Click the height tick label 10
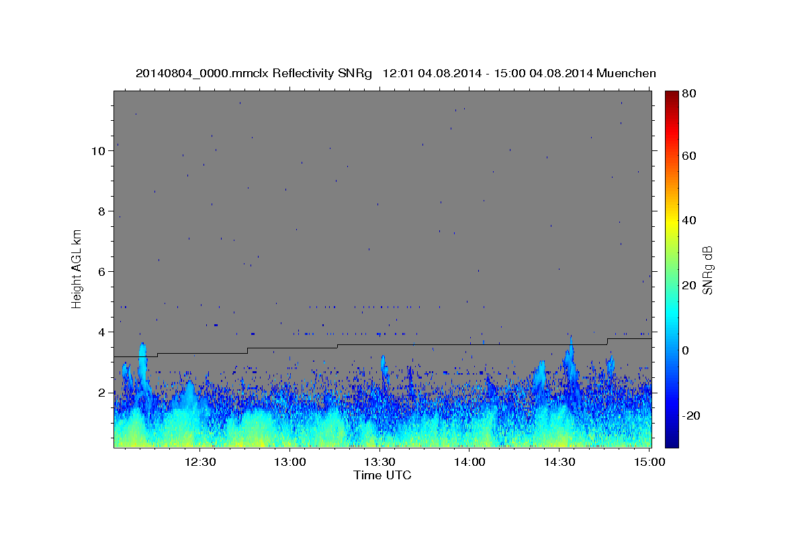Viewport: 806px width, 537px height. [x=98, y=151]
